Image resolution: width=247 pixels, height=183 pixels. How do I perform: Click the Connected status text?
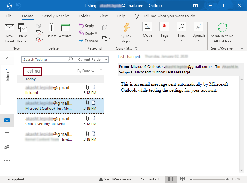pyautogui.click(x=149, y=179)
